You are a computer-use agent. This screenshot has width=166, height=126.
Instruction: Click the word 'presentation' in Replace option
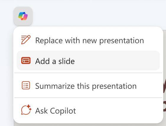pos(121,41)
